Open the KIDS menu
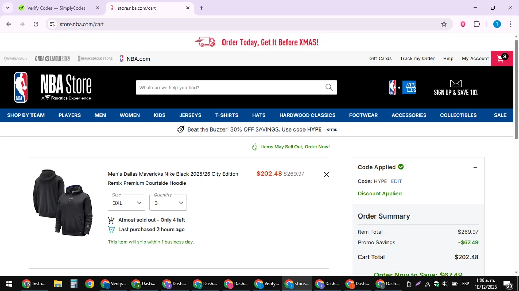Screen dimensions: 519x291 (x=160, y=115)
